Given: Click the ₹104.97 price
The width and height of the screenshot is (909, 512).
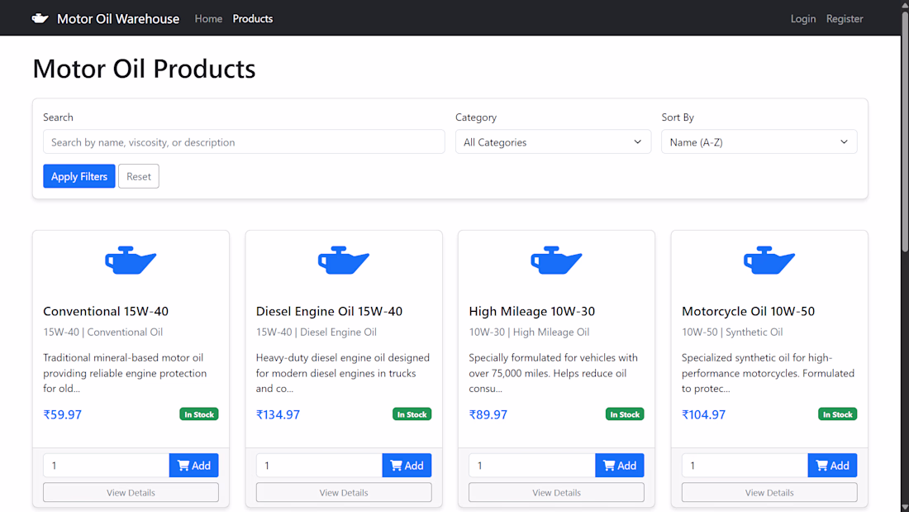Looking at the screenshot, I should [x=703, y=414].
